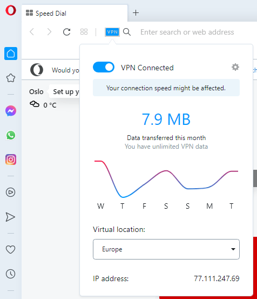This screenshot has width=257, height=299.
Task: Reload the current page
Action: 66,32
